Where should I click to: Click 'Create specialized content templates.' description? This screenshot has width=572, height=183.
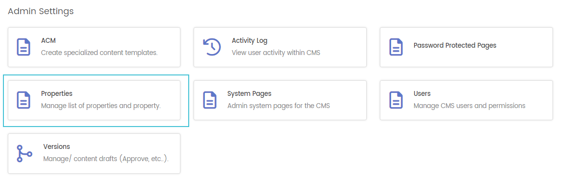tap(99, 53)
